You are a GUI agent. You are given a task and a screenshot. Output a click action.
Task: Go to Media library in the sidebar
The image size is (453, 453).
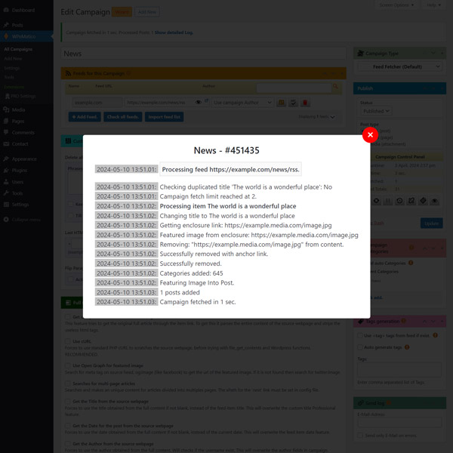19,109
